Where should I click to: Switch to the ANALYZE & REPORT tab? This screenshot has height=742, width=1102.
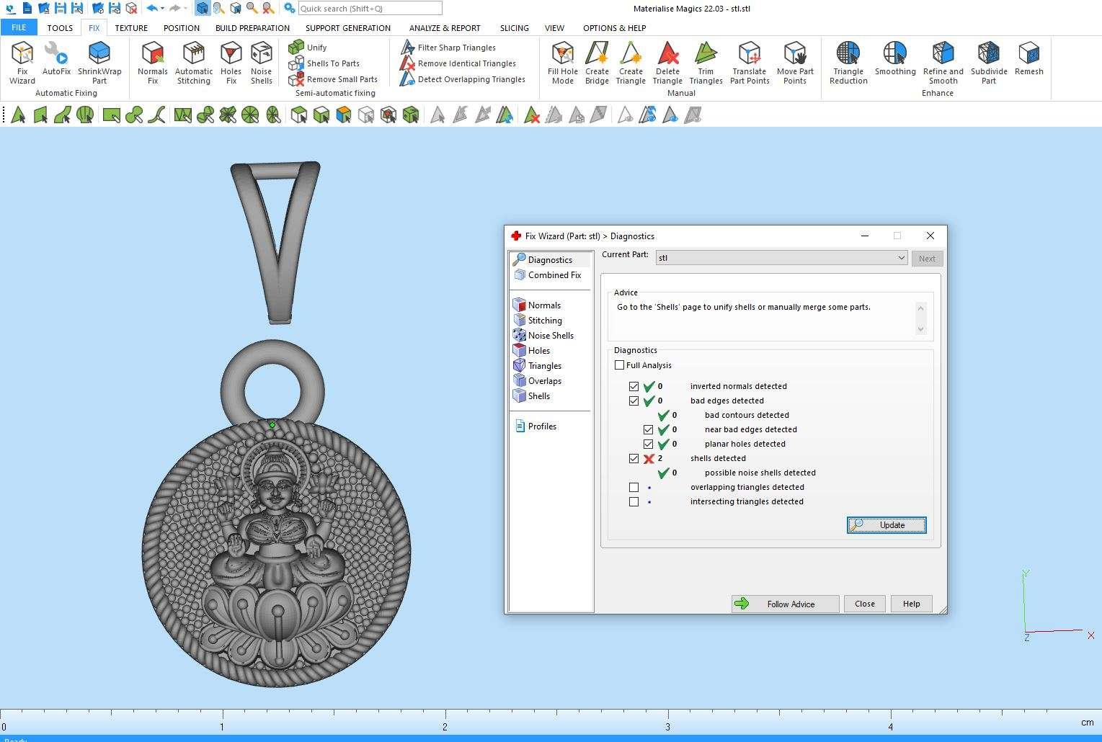coord(444,28)
